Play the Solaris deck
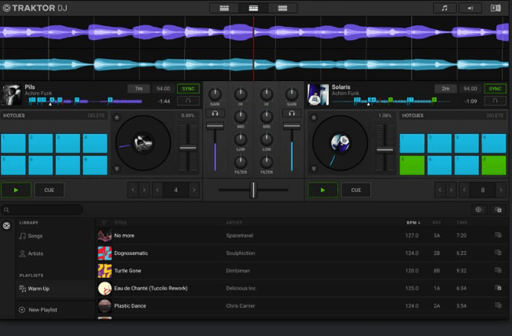 [323, 190]
